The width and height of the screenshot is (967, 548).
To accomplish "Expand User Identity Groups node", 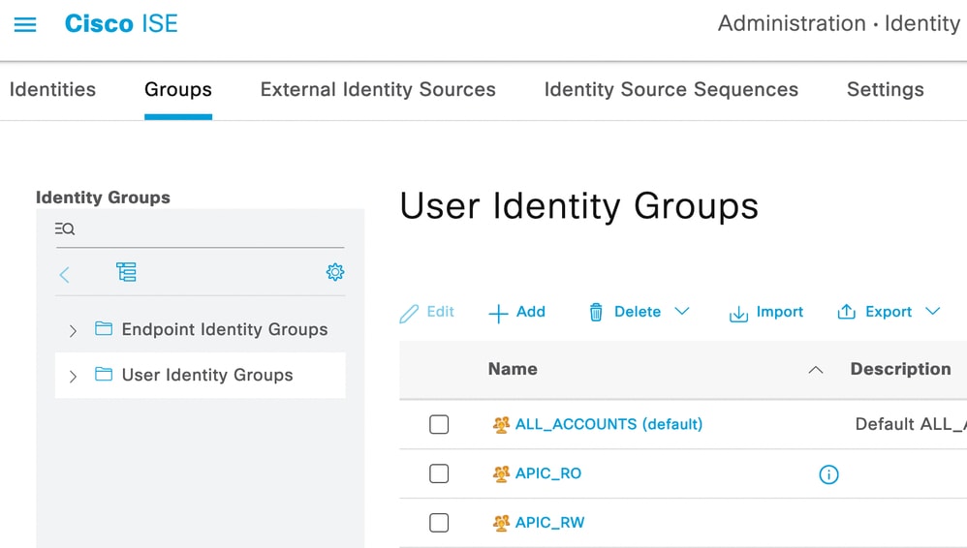I will (73, 376).
